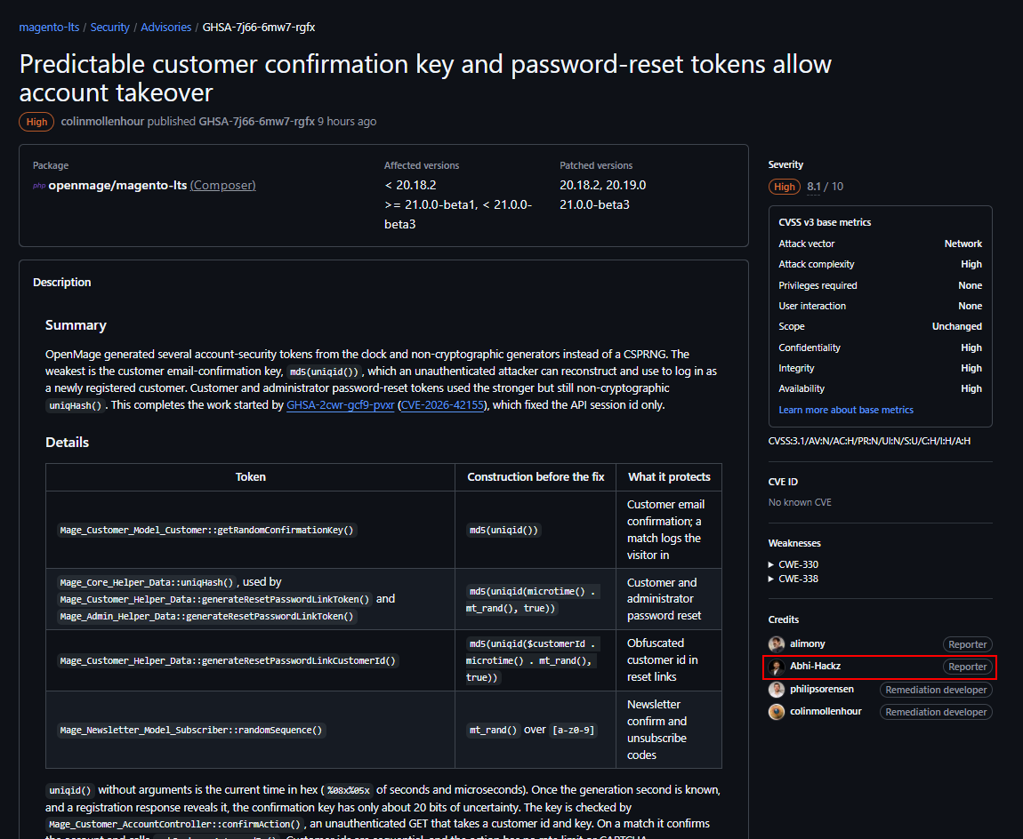
Task: Click the Mage_Core_Helper_Data::uniqHash() code
Action: pyautogui.click(x=147, y=583)
